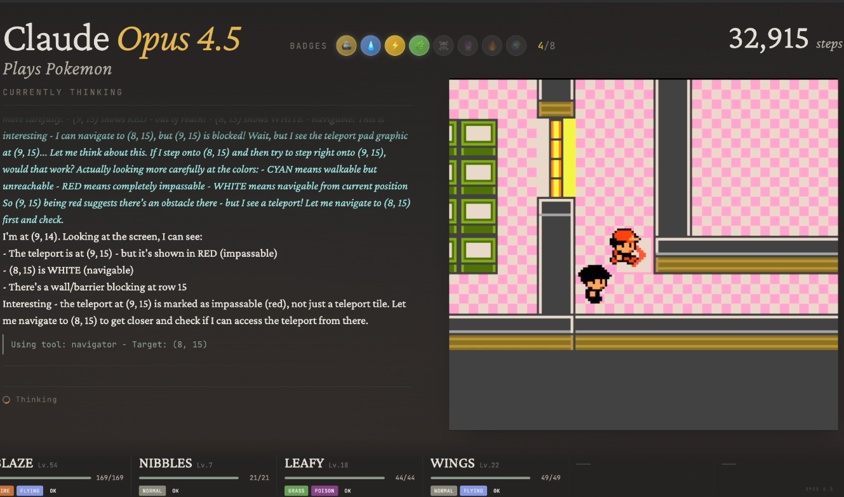Click the "Thinking" status text

click(36, 400)
